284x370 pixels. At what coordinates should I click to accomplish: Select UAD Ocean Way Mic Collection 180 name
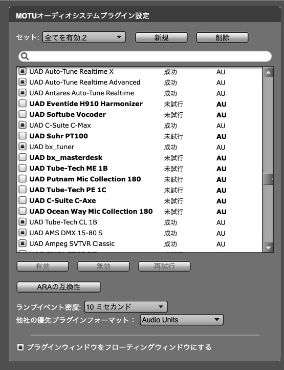pos(91,211)
